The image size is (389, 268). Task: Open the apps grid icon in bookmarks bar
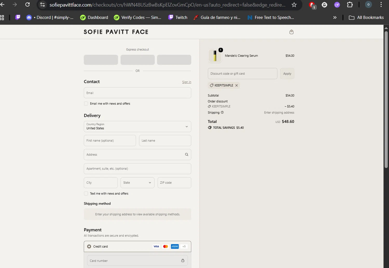pos(2,17)
